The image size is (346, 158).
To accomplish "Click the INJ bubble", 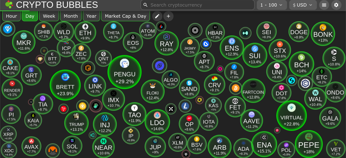I will click(x=105, y=124).
